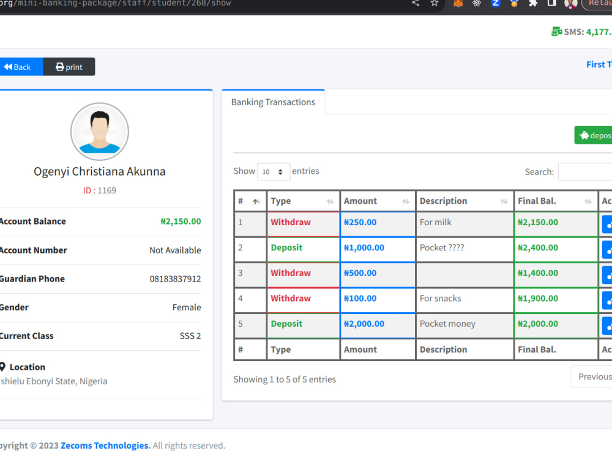Click the student profile avatar picture

click(x=100, y=132)
